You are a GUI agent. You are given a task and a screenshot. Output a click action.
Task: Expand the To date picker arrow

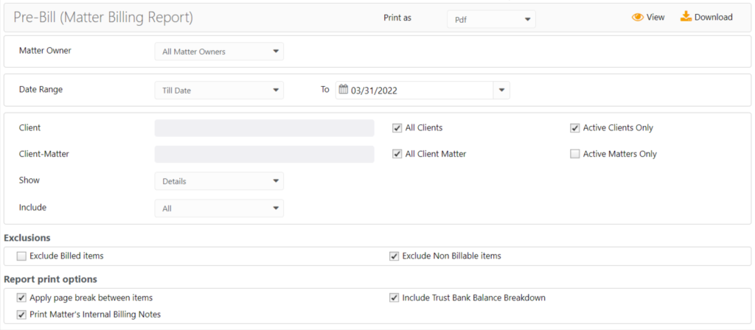[x=501, y=90]
